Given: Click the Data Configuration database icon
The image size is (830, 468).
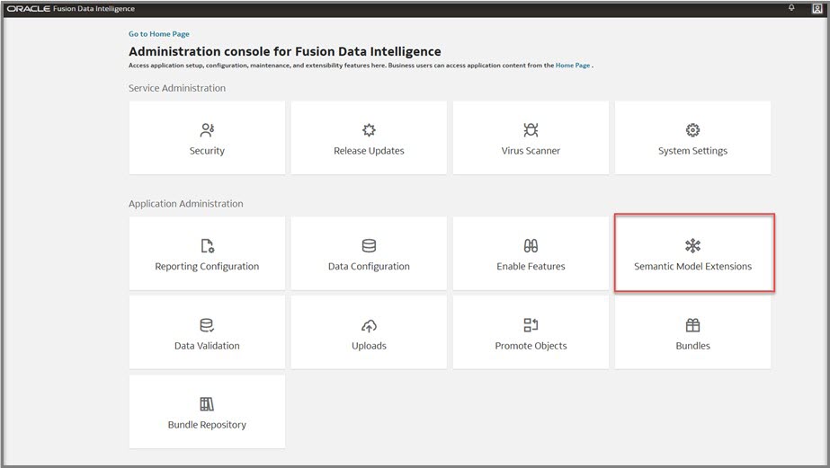Looking at the screenshot, I should [369, 246].
